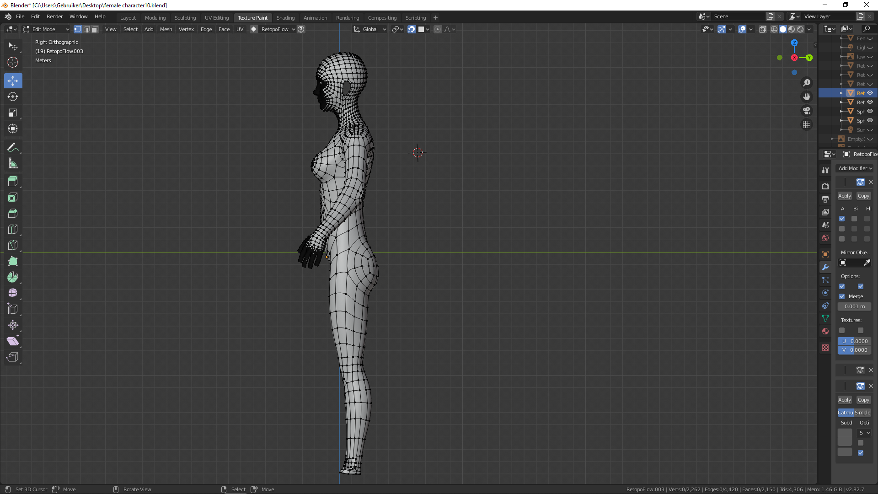Activate the Annotate pencil tool
Viewport: 878px width, 494px height.
[x=13, y=147]
